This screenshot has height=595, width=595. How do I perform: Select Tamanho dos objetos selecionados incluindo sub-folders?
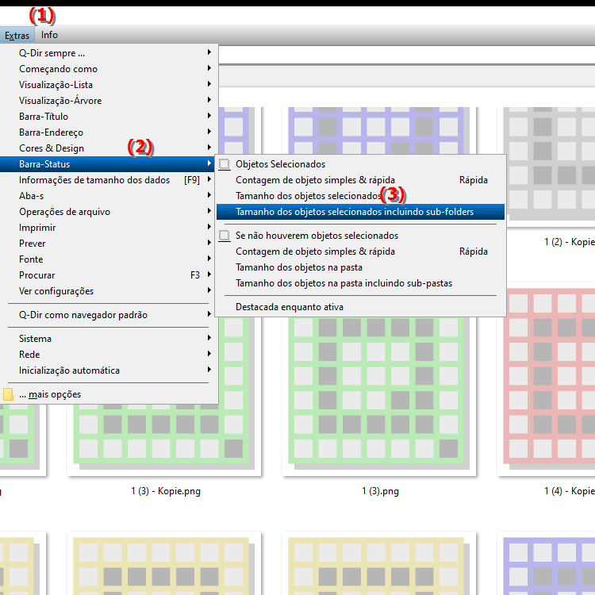click(355, 212)
